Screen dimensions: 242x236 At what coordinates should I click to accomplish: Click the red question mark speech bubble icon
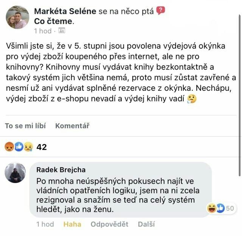(161, 11)
